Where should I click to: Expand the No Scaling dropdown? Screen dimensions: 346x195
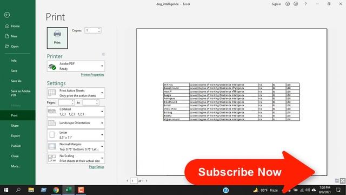76,158
